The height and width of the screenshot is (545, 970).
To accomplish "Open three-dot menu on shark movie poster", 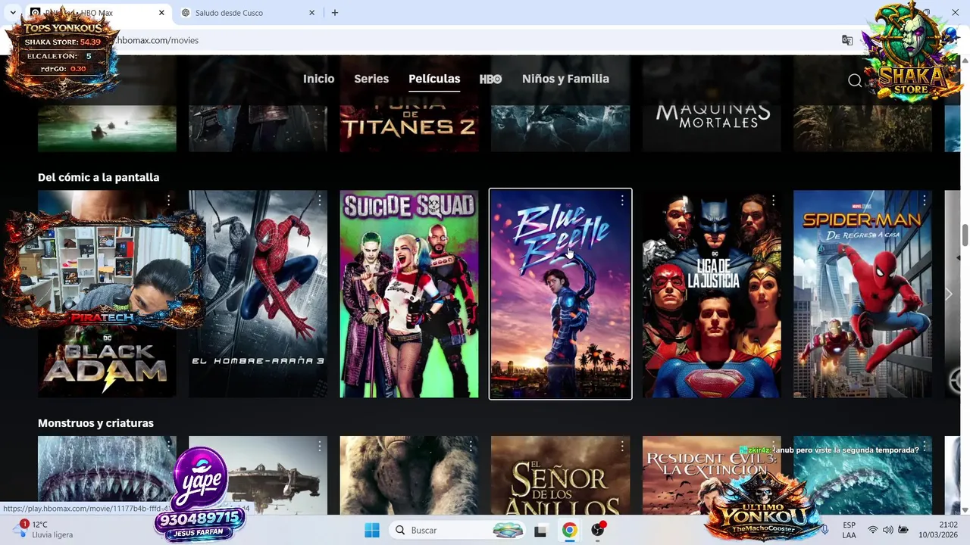I will tap(168, 447).
